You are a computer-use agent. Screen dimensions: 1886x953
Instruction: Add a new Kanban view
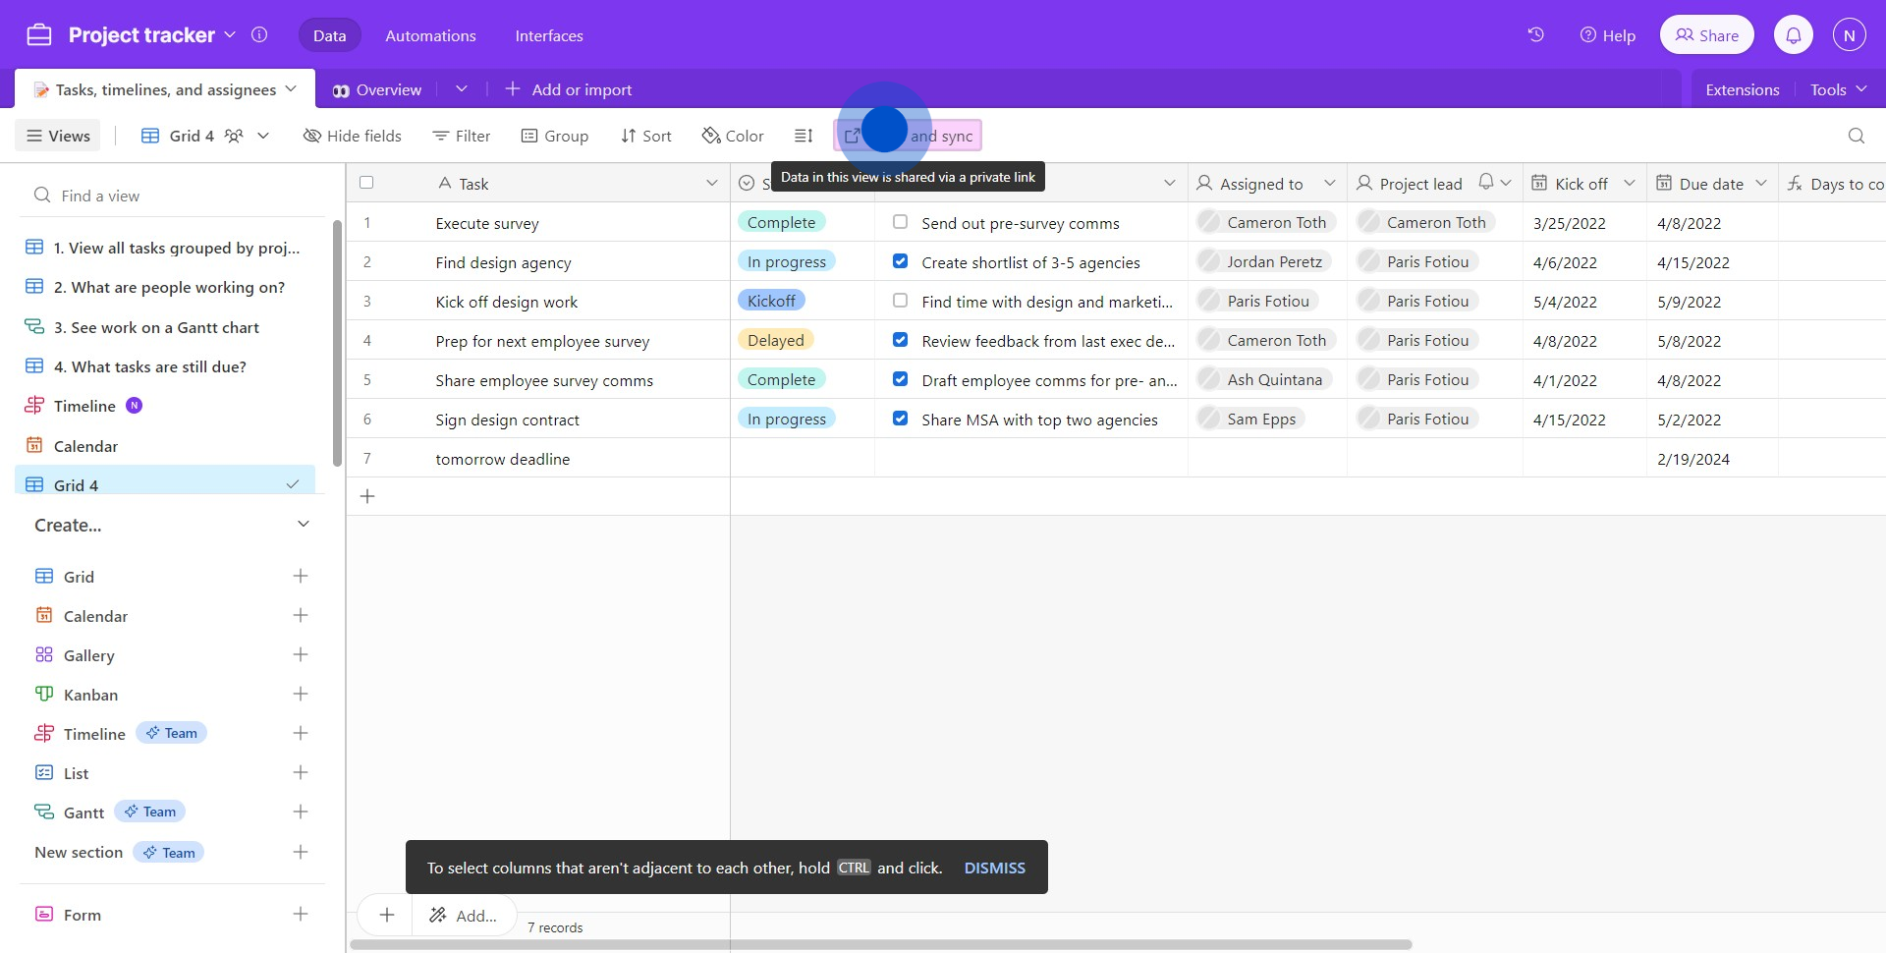click(x=301, y=695)
